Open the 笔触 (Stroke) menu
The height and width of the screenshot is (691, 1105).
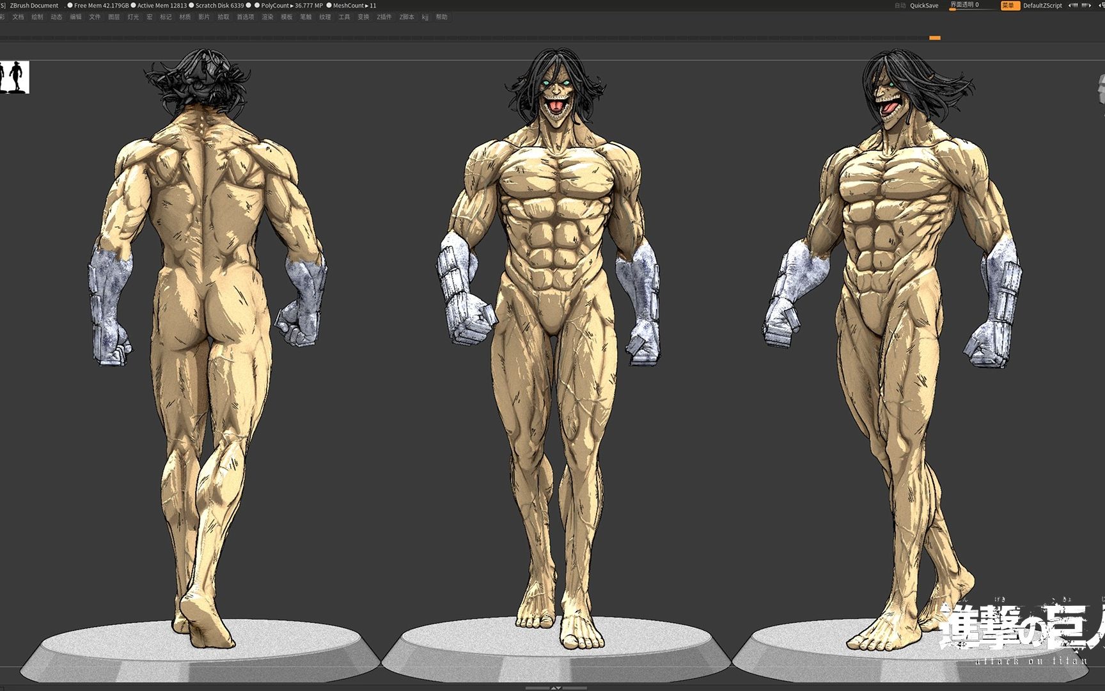[x=306, y=17]
